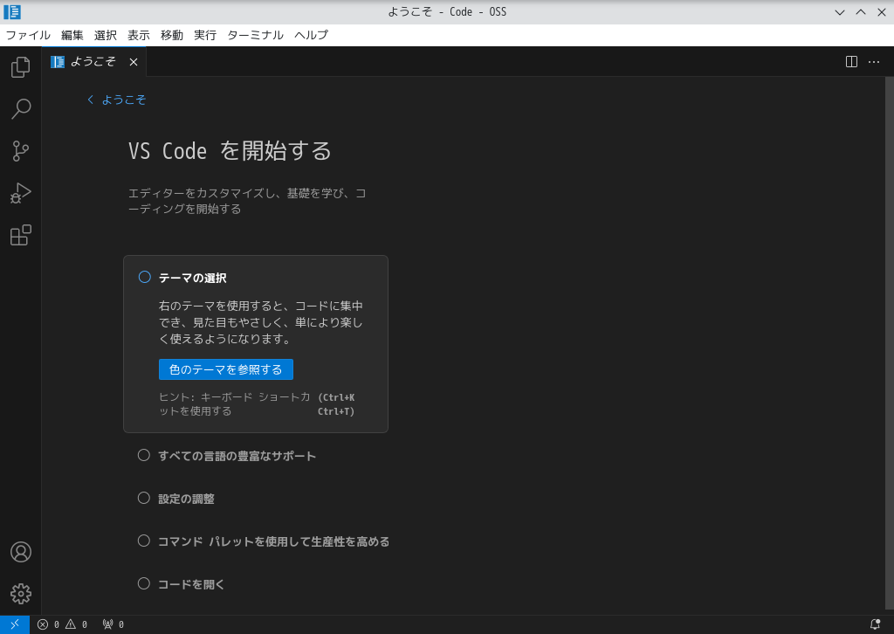Viewport: 894px width, 634px height.
Task: Click the forwarded ports indicator in status bar
Action: (113, 624)
